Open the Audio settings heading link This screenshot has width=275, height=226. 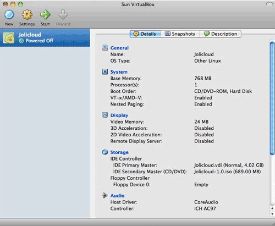(x=117, y=196)
